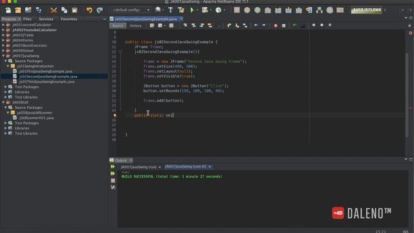Image resolution: width=414 pixels, height=233 pixels.
Task: Switch to the Services tab
Action: click(46, 19)
